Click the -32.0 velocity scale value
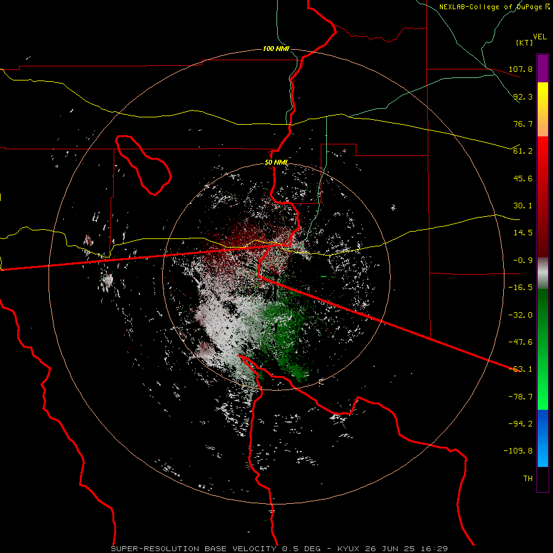The width and height of the screenshot is (553, 553). tap(520, 315)
